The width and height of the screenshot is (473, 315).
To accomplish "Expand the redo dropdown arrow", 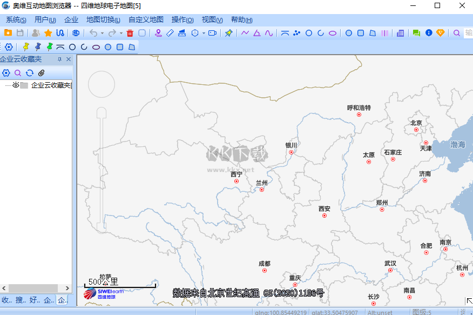I will tap(120, 33).
